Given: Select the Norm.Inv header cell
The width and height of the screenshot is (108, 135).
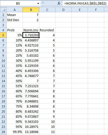Looking at the screenshot, I should [31, 30].
